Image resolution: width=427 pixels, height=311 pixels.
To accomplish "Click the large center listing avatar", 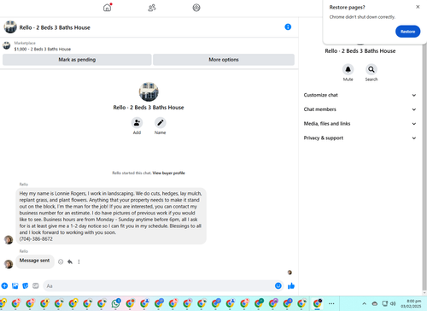I will click(x=149, y=91).
